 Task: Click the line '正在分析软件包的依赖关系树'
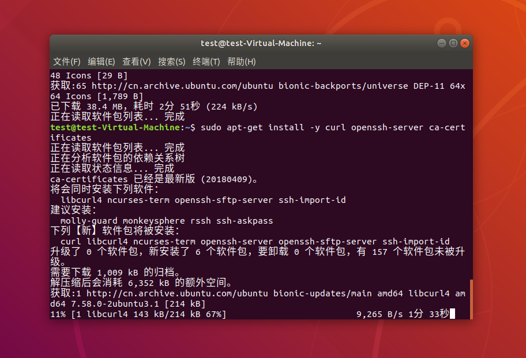[118, 158]
